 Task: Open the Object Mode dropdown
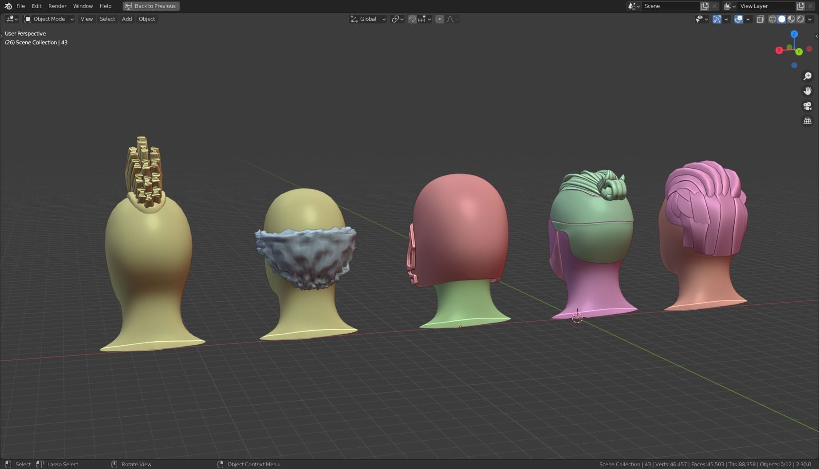(49, 19)
